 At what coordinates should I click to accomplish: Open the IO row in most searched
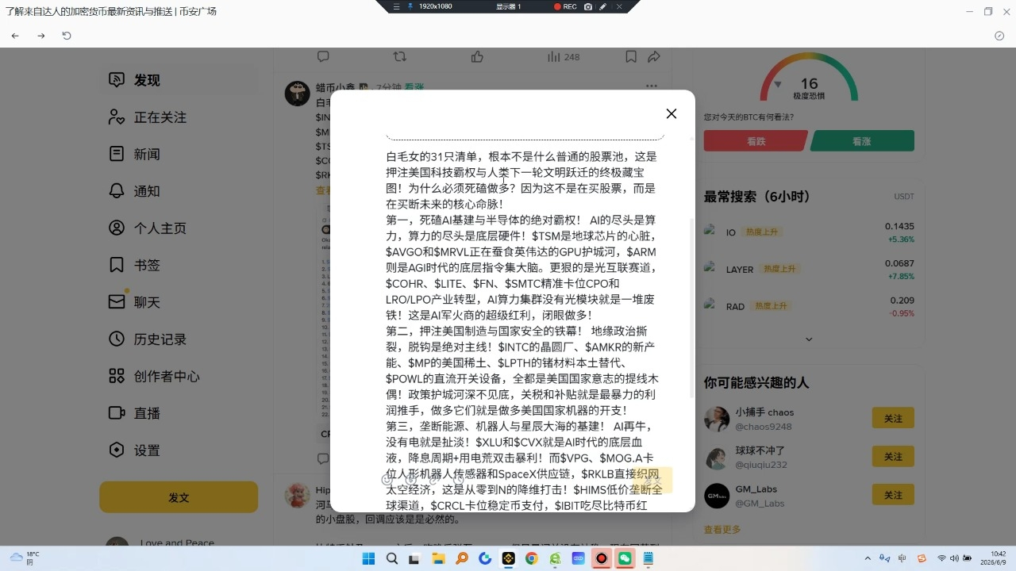tap(809, 232)
